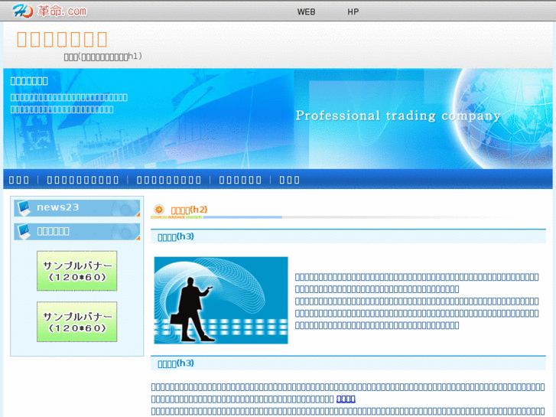Click the large orange site title
The image size is (556, 417).
point(62,39)
